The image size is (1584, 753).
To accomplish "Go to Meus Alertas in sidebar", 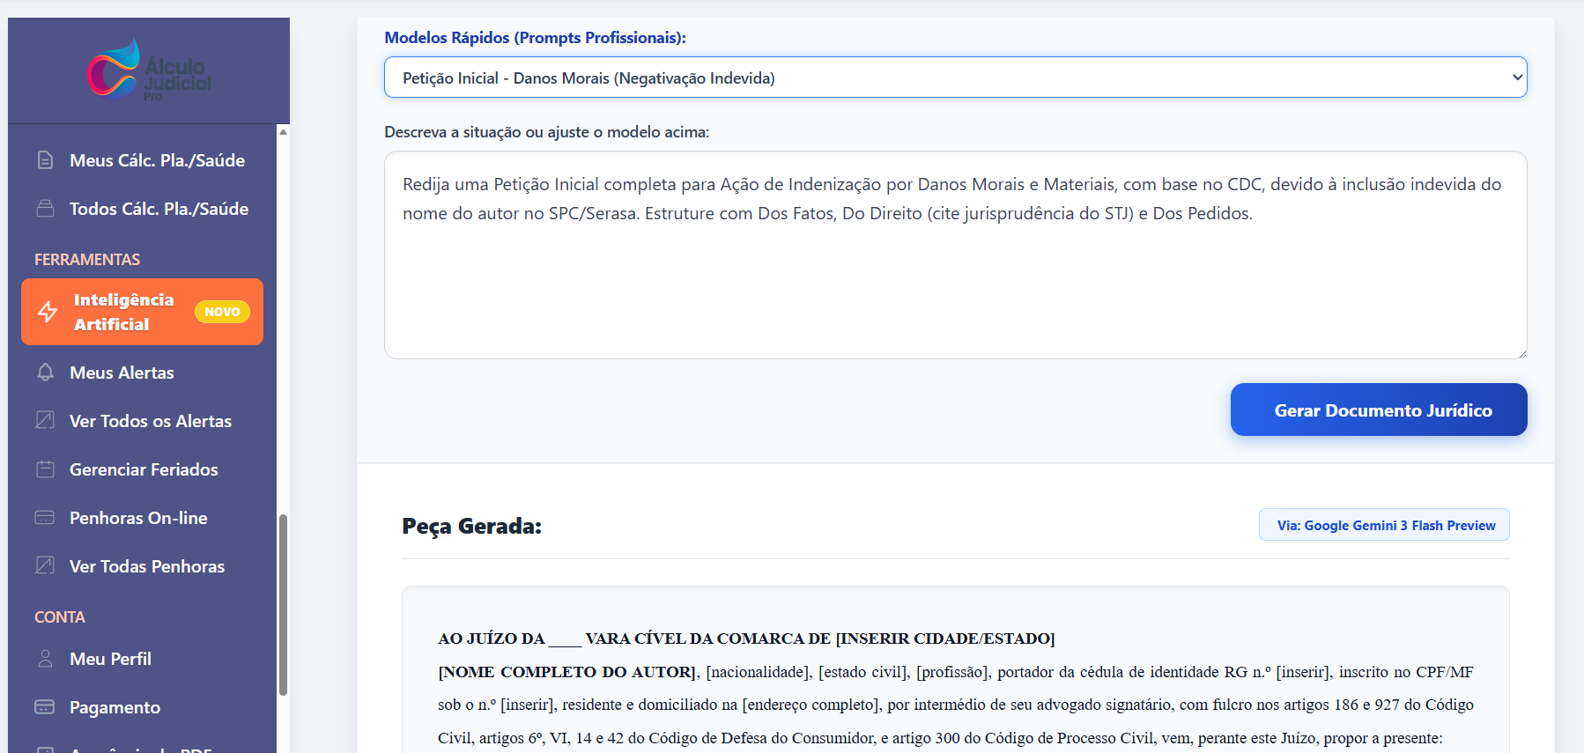I will [x=122, y=373].
